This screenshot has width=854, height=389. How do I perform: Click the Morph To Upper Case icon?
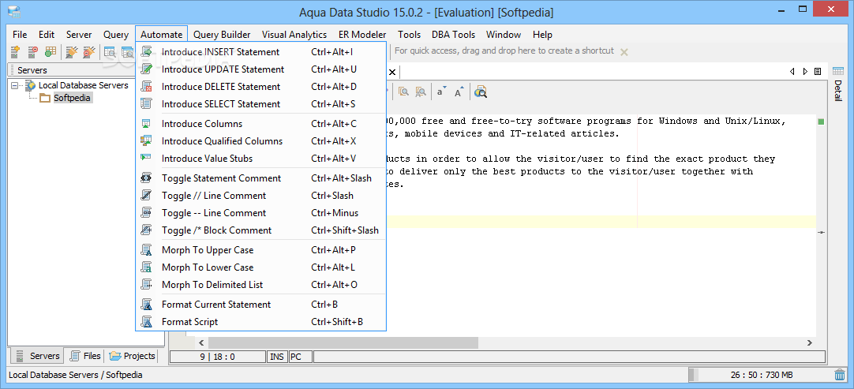[146, 249]
